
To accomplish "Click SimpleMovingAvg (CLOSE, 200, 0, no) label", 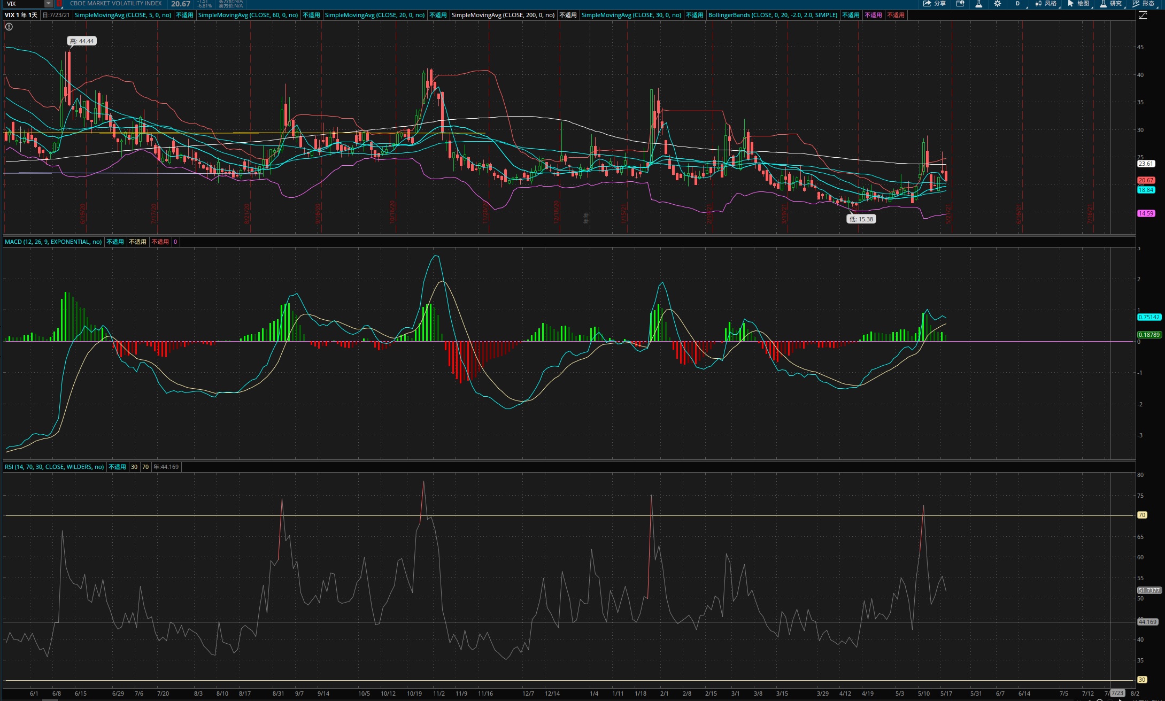I will point(503,15).
